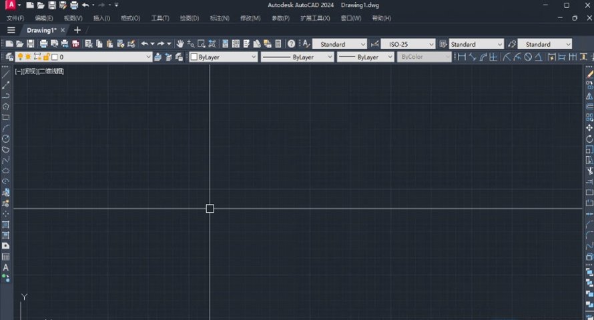Viewport: 594px width, 320px height.
Task: Toggle layer 0 on/off lightbulb
Action: tap(20, 57)
